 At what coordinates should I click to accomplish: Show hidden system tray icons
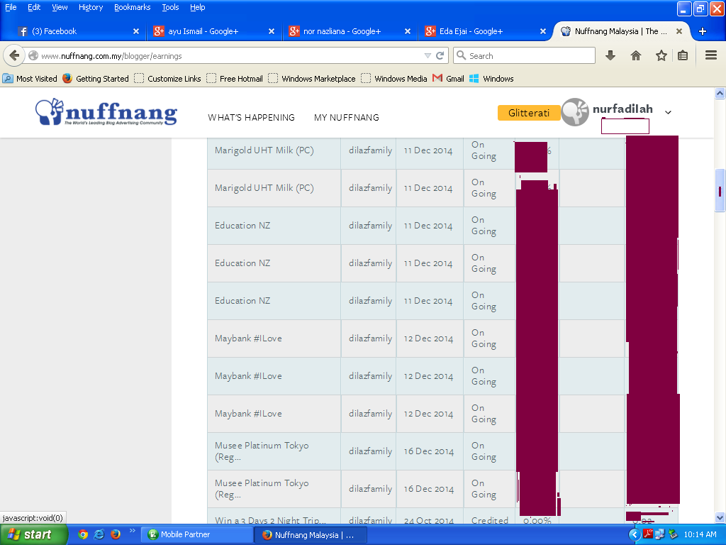(635, 534)
